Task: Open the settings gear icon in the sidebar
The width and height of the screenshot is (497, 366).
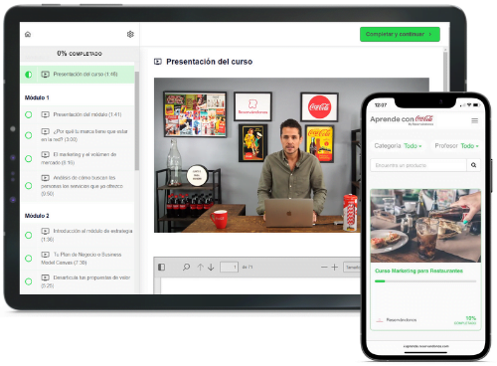Action: (130, 34)
